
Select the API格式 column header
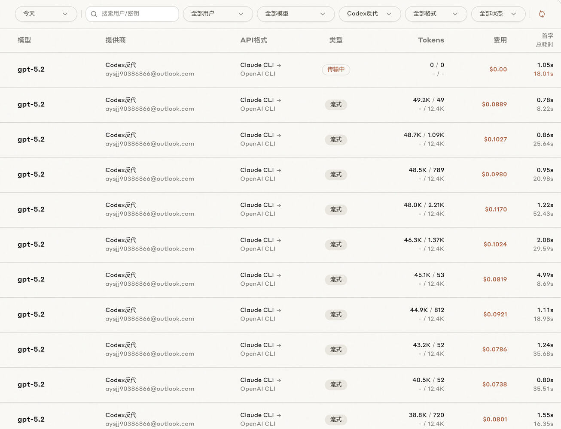coord(254,40)
